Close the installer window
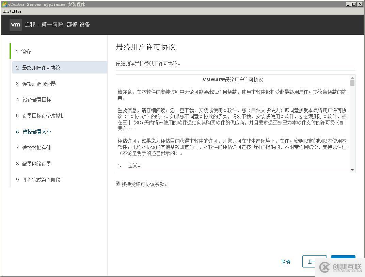The width and height of the screenshot is (365, 277). (360, 4)
